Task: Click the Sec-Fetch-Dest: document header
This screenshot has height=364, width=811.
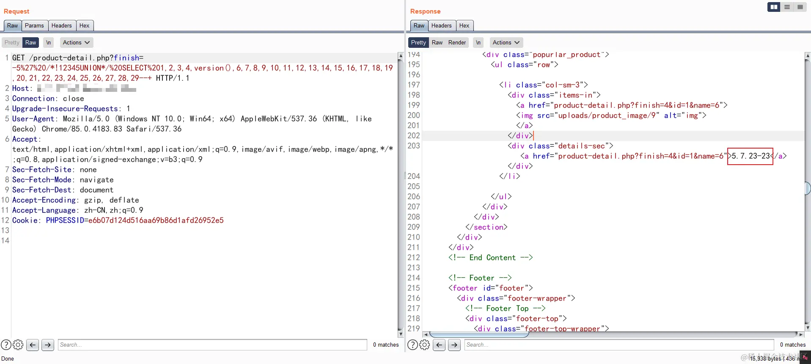Action: 63,190
